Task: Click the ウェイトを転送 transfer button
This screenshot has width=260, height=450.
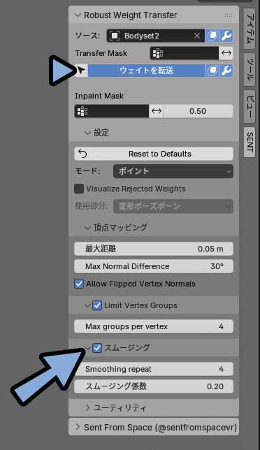Action: tap(146, 71)
